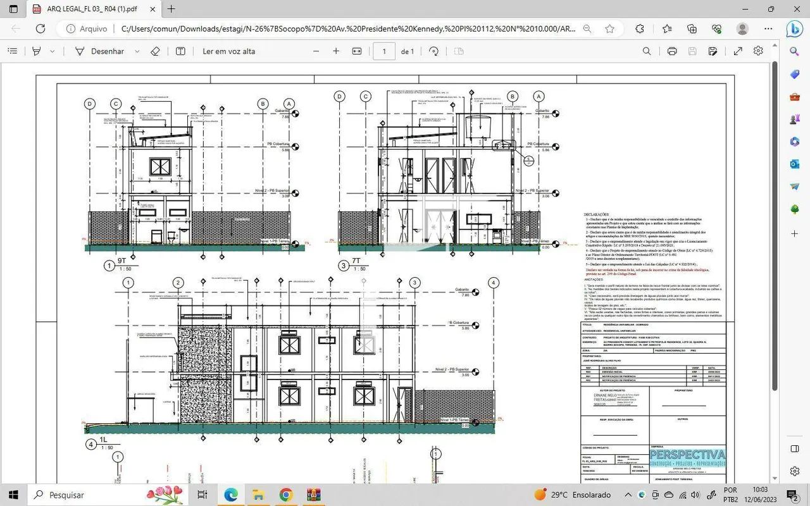Enter PDF full screen mode

point(738,51)
